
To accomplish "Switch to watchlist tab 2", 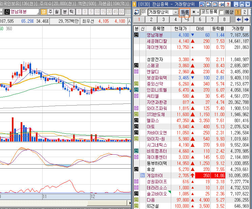I will pyautogui.click(x=151, y=20).
